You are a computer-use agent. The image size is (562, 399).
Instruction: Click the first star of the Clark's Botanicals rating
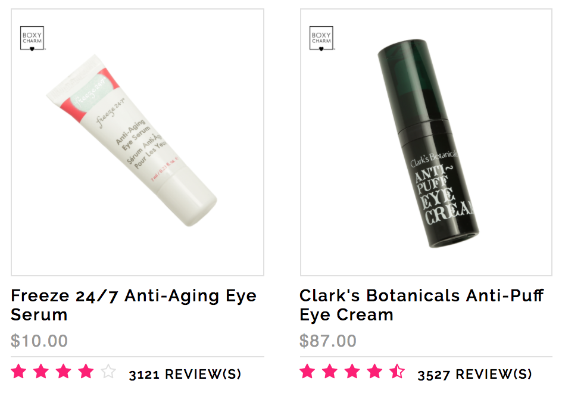308,372
